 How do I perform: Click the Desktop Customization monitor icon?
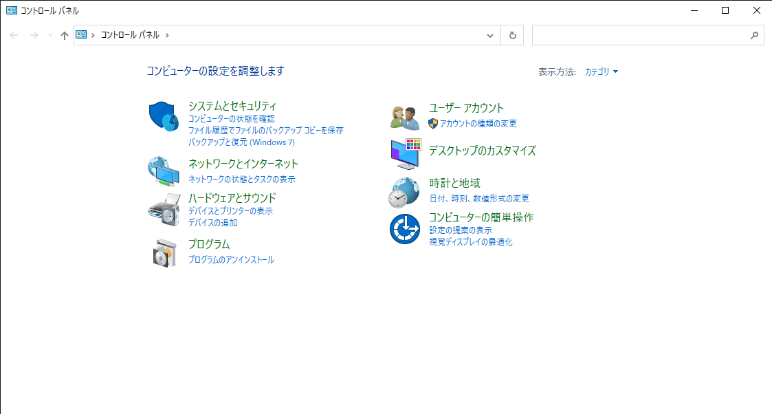(406, 153)
